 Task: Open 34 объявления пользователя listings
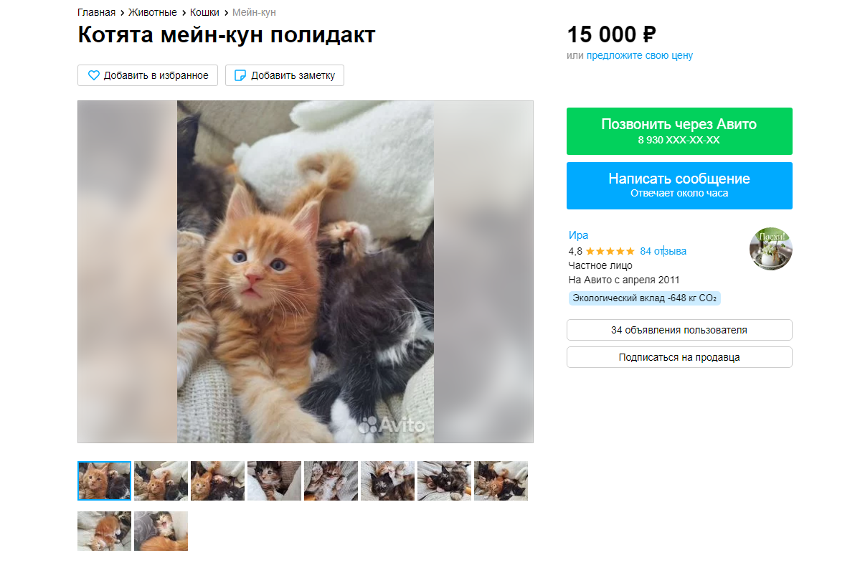pos(679,330)
